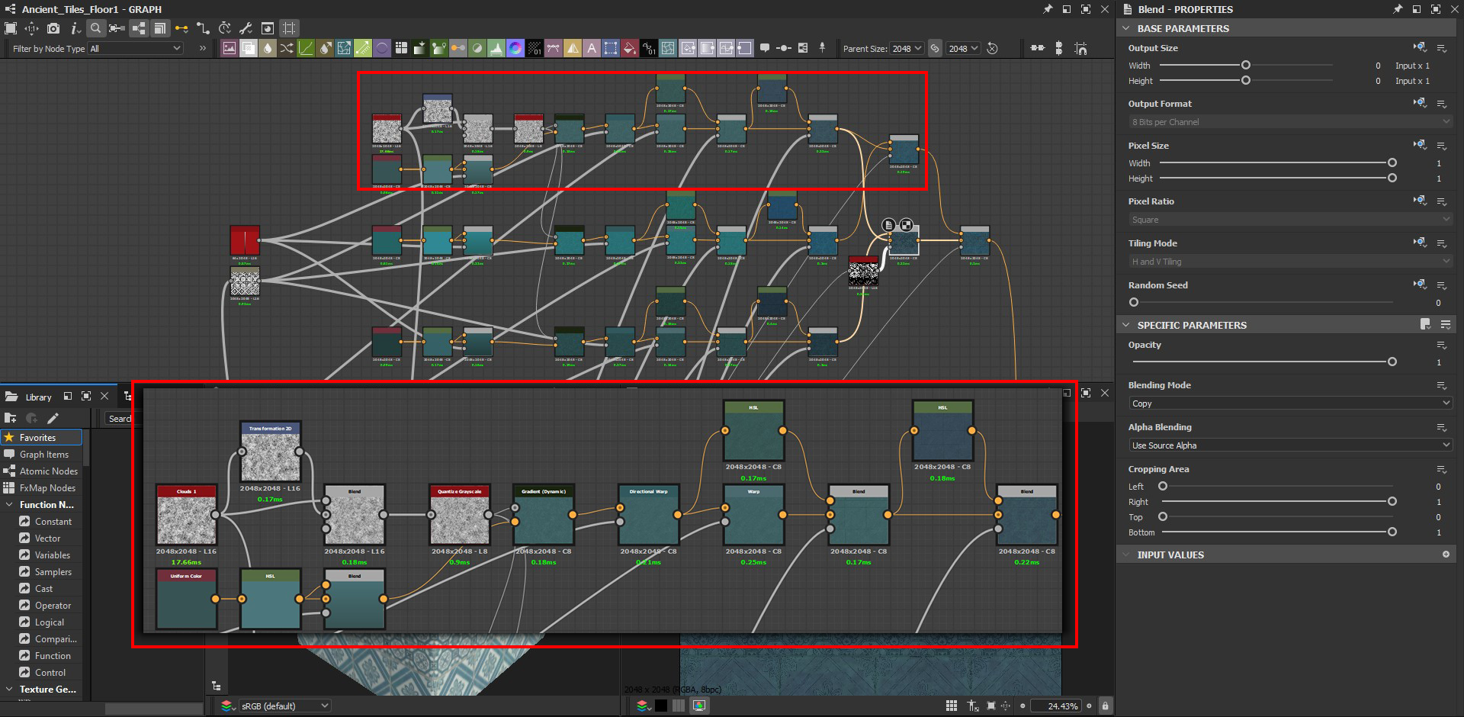
Task: Click the Library search field
Action: 119,418
